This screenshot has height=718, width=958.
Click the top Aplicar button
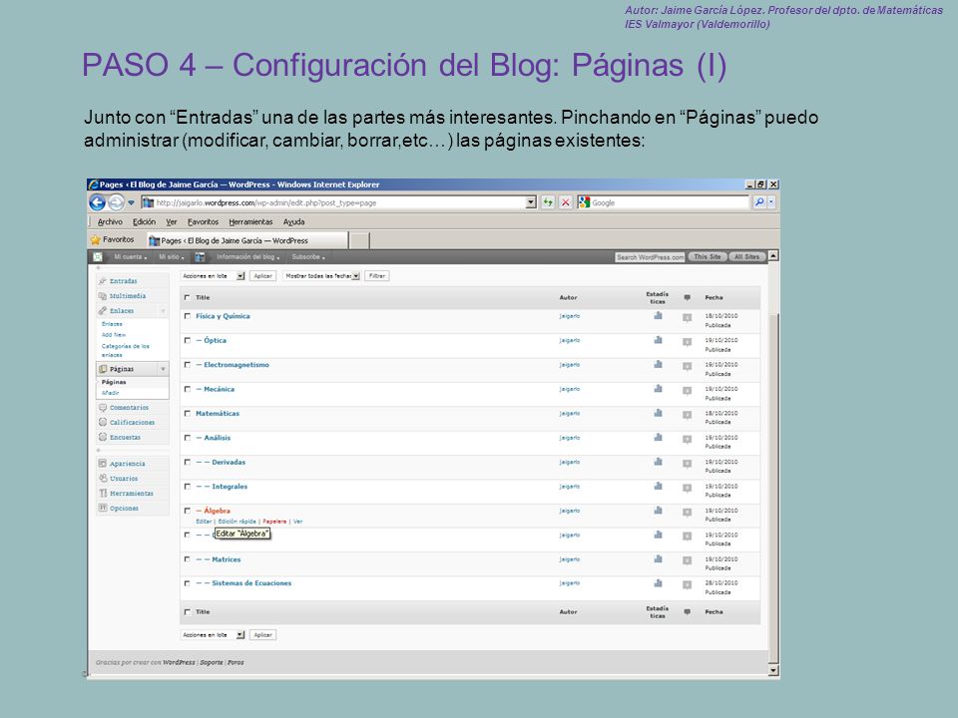(262, 276)
